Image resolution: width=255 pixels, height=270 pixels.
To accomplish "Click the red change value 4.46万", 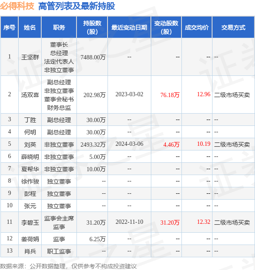I will coord(171,144).
